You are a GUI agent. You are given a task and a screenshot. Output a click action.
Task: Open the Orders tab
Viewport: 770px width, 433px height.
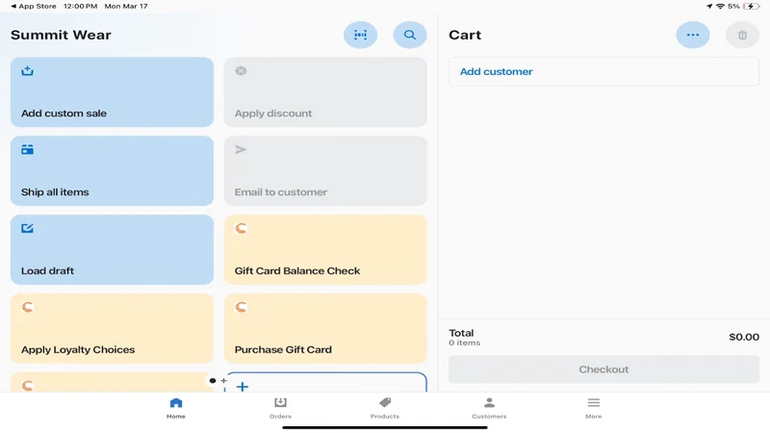point(280,408)
